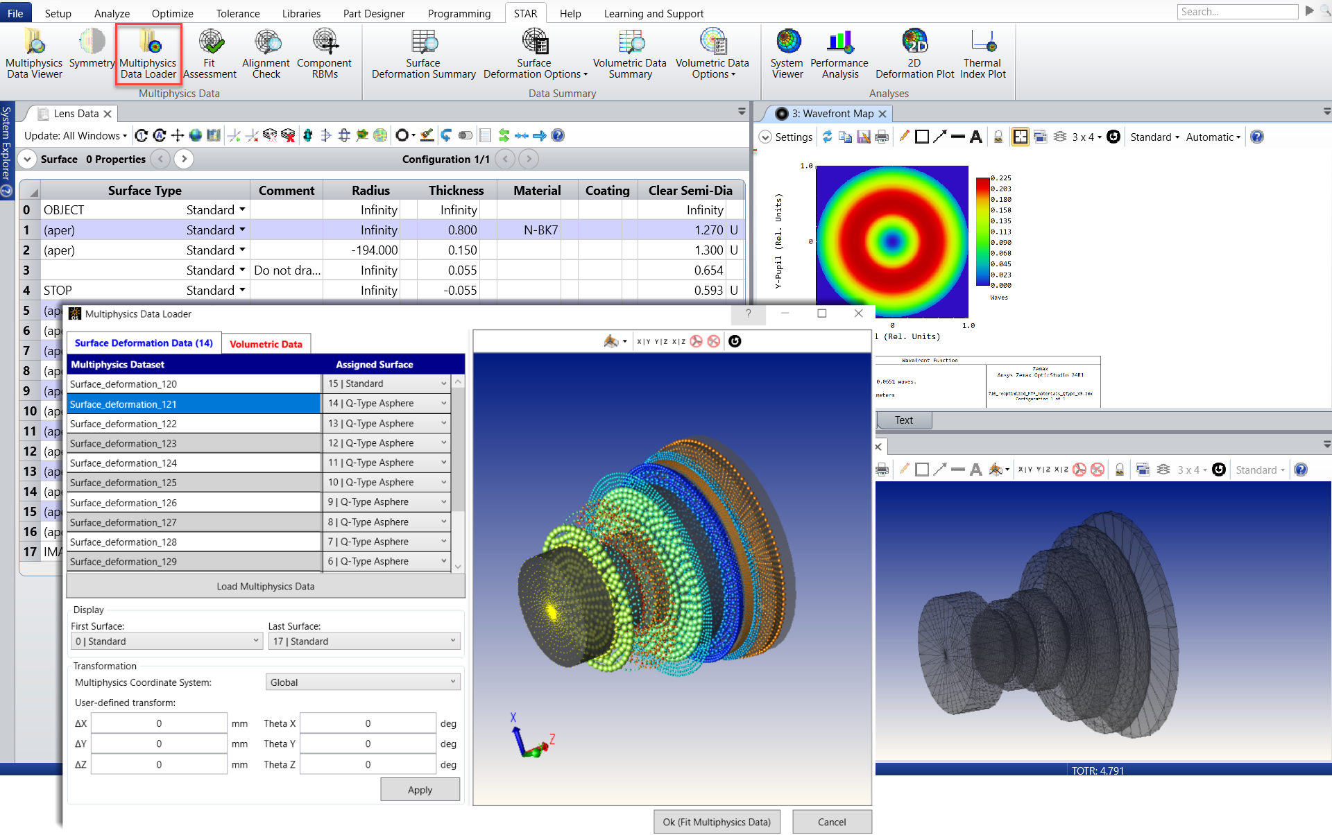The height and width of the screenshot is (835, 1332).
Task: Click the Apply button
Action: pyautogui.click(x=420, y=789)
